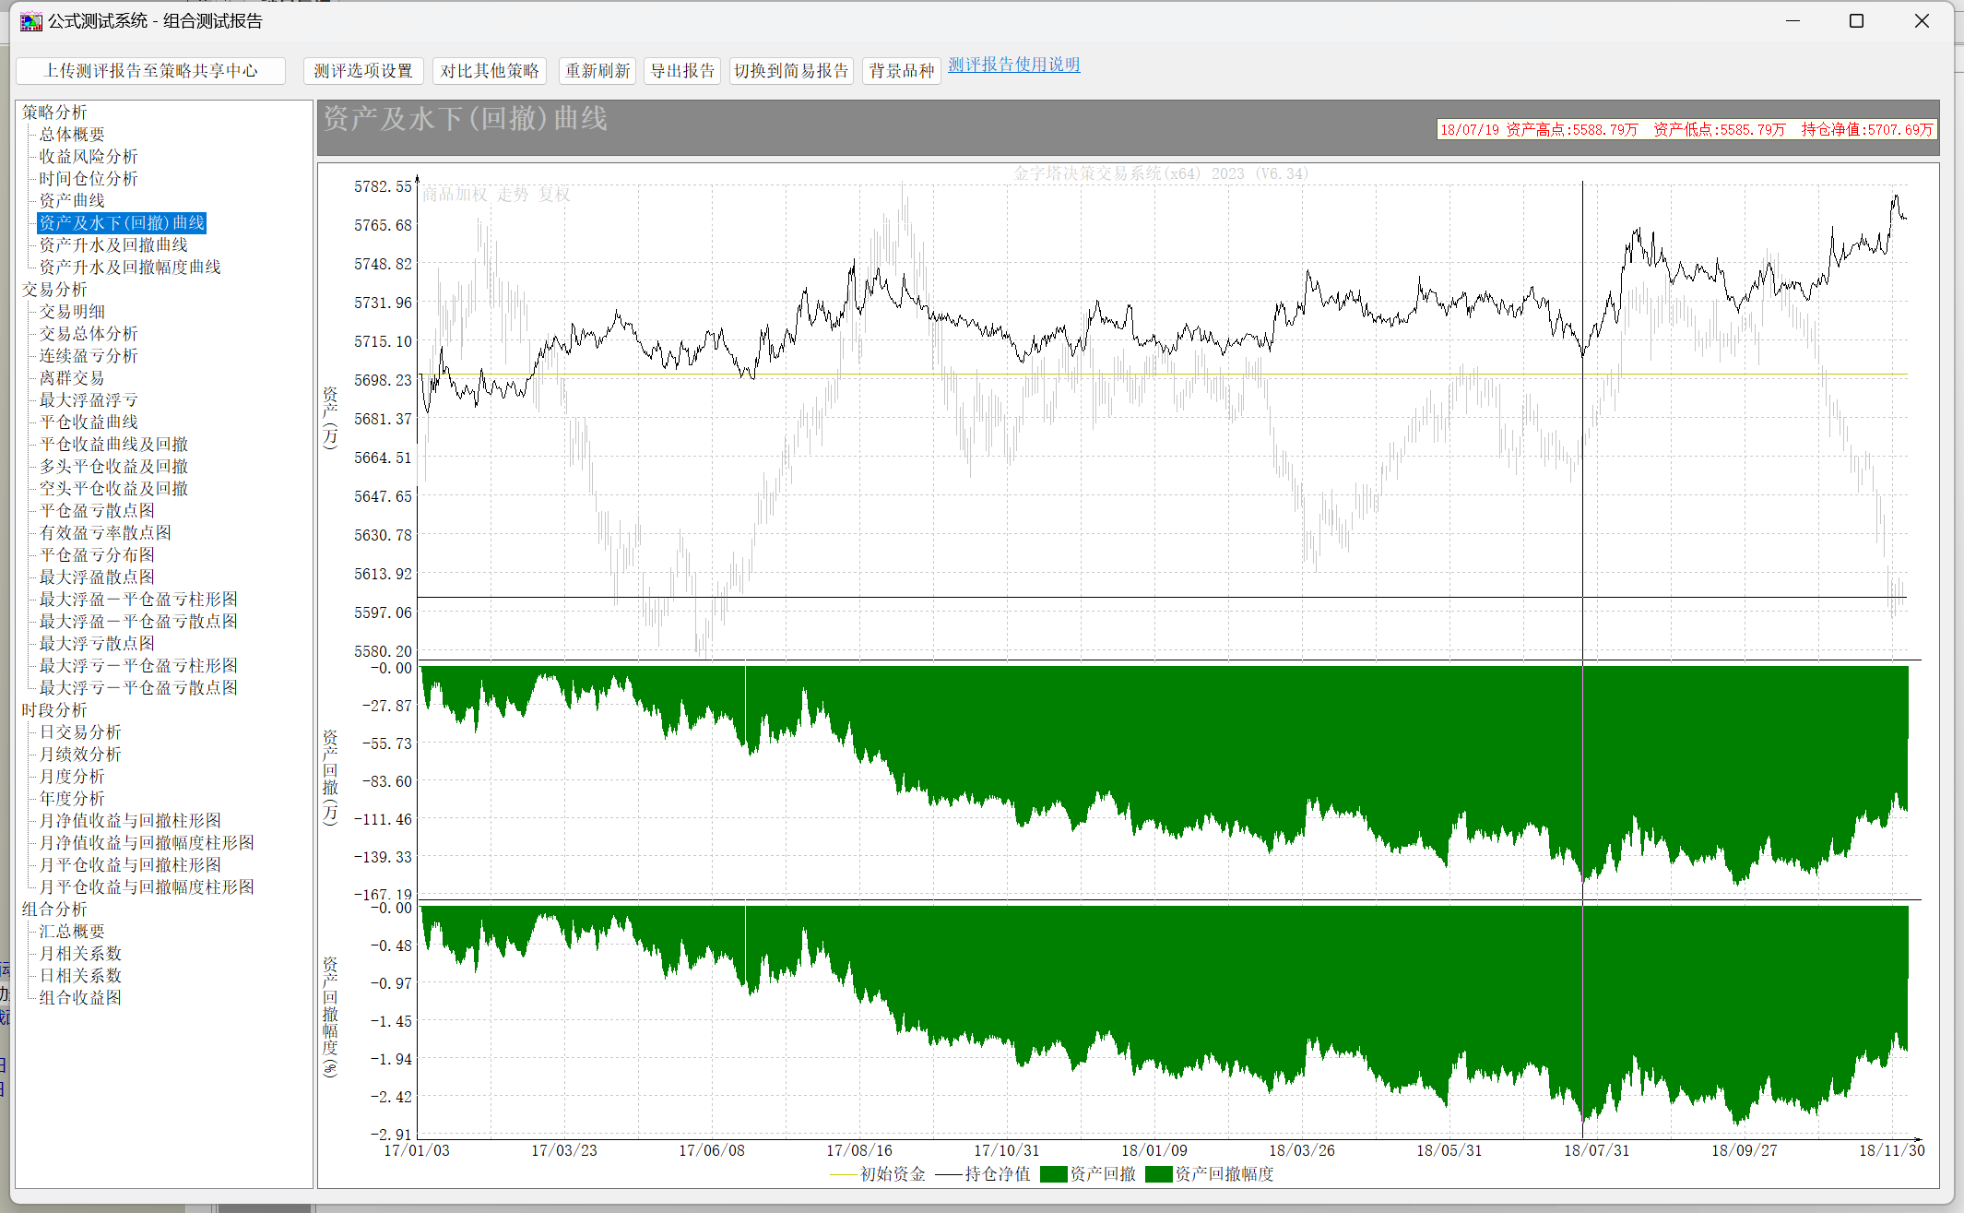Open 收益风险分析 in the tree
The image size is (1964, 1213).
coord(89,156)
